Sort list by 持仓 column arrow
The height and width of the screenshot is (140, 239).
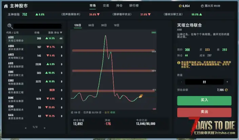[61, 32]
